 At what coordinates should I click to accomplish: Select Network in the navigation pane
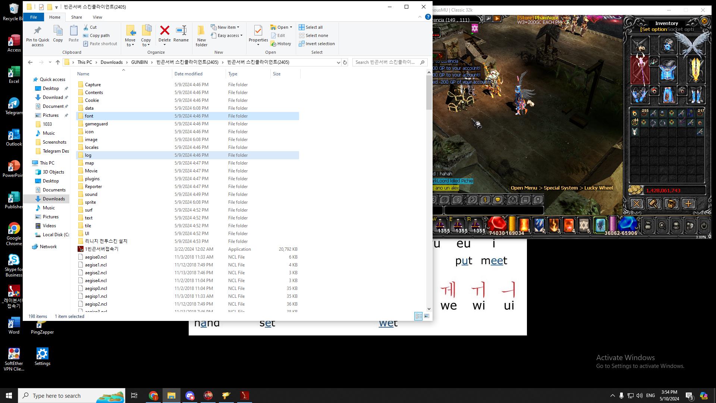44,247
